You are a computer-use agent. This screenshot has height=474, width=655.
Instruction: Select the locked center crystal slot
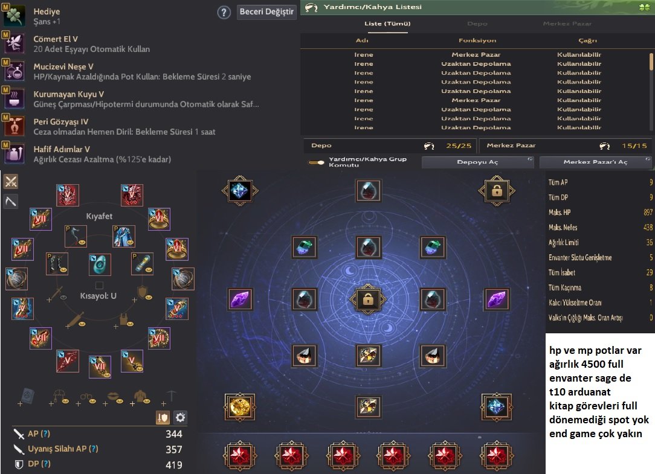point(368,299)
